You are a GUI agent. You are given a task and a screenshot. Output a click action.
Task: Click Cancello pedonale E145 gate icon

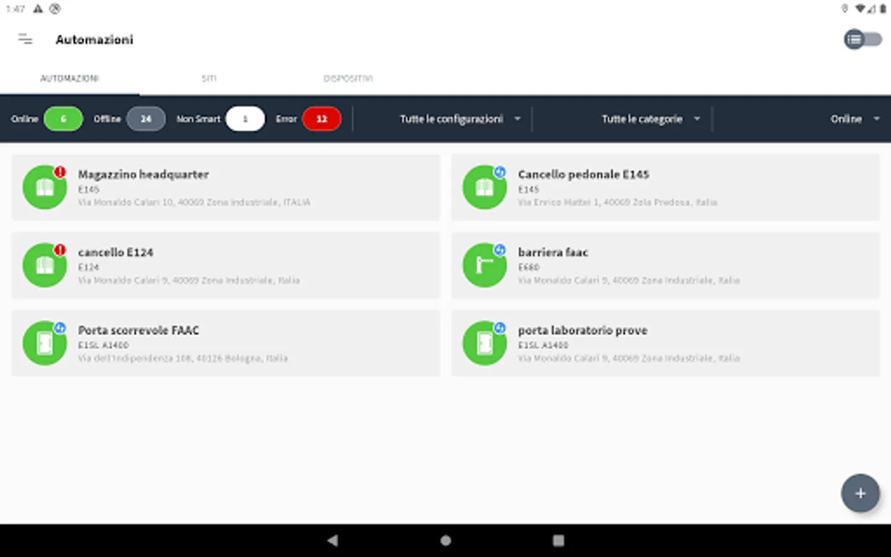[x=484, y=188]
